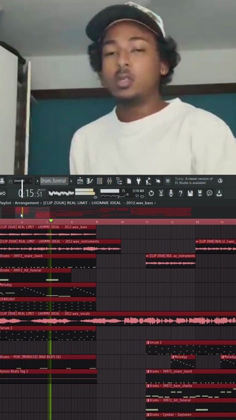The width and height of the screenshot is (236, 420).
Task: Open clip menu of right JH972_hit_funeral clip
Action: [147, 400]
